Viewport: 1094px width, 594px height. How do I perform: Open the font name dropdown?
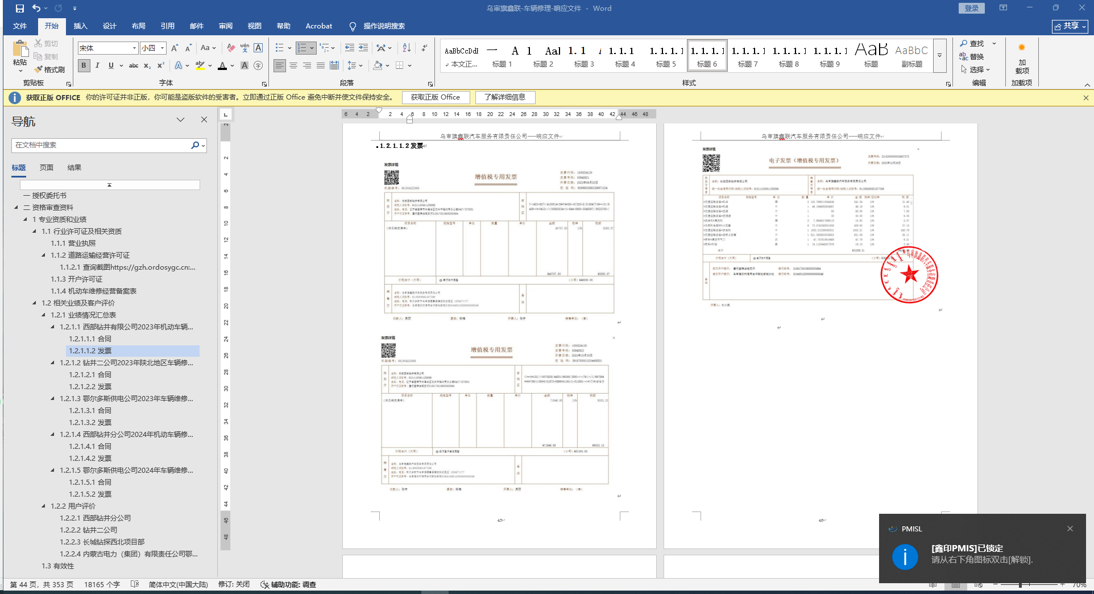[134, 48]
